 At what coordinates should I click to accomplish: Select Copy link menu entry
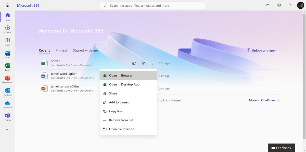129,111
